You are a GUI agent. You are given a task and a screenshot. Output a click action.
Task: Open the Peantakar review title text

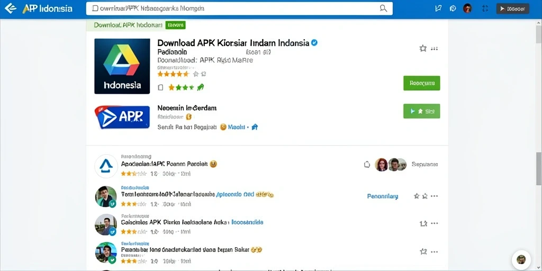[185, 249]
